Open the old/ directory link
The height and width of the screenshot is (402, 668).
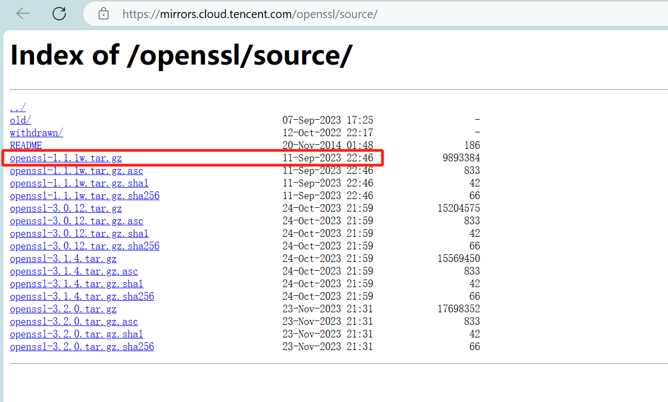(20, 120)
